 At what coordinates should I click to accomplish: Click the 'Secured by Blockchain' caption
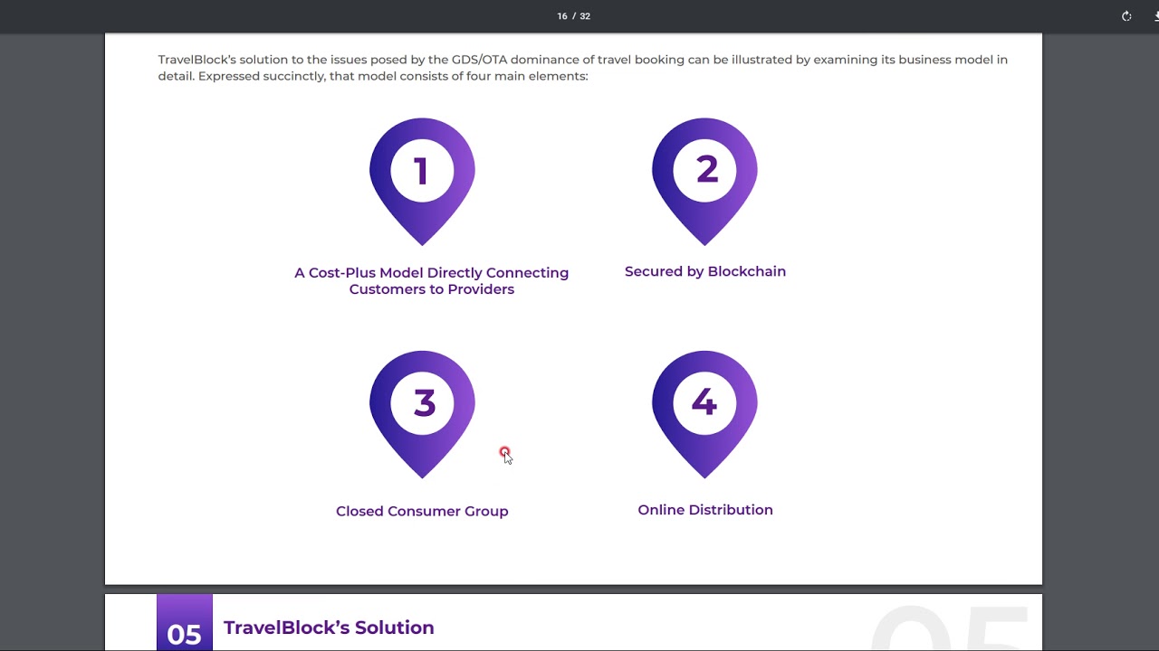click(x=705, y=271)
